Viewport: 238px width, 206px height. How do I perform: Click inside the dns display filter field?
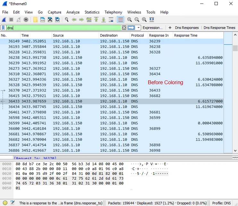coord(64,28)
